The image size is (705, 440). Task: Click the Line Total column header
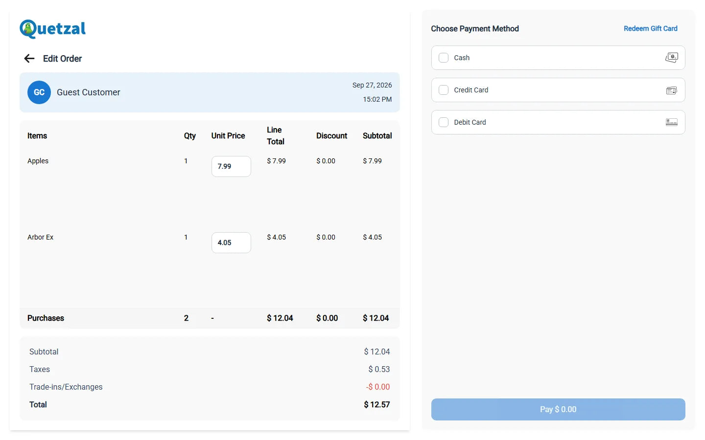click(276, 136)
